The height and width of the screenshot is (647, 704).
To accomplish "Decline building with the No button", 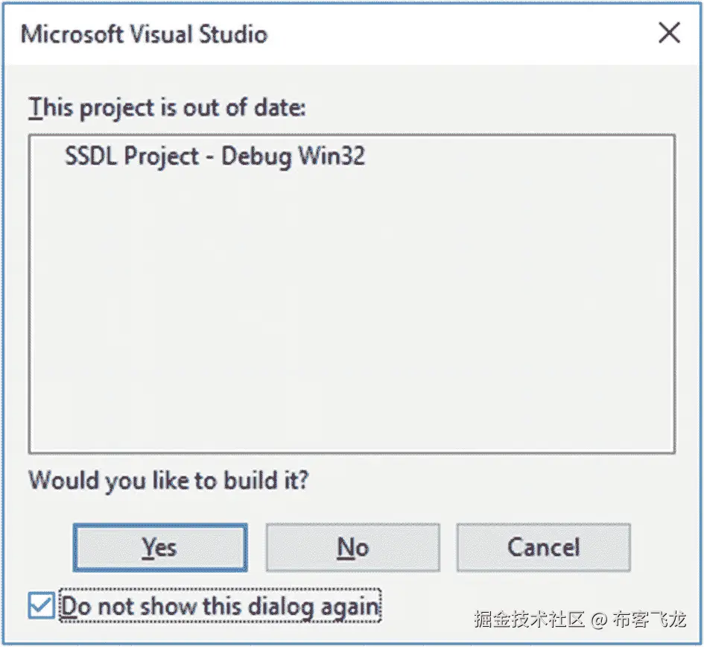I will 352,547.
